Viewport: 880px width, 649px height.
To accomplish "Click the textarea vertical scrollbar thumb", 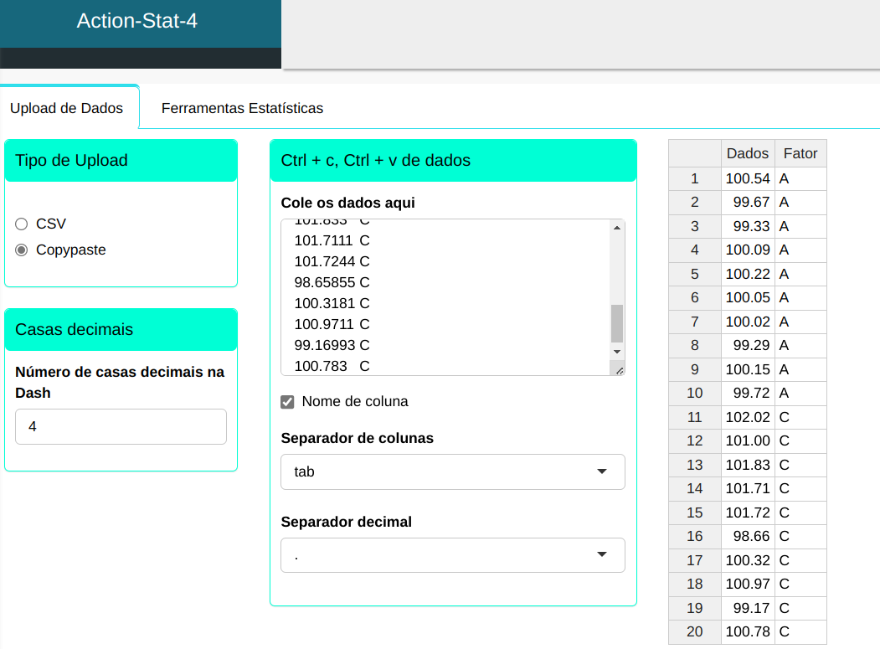I will pos(617,322).
